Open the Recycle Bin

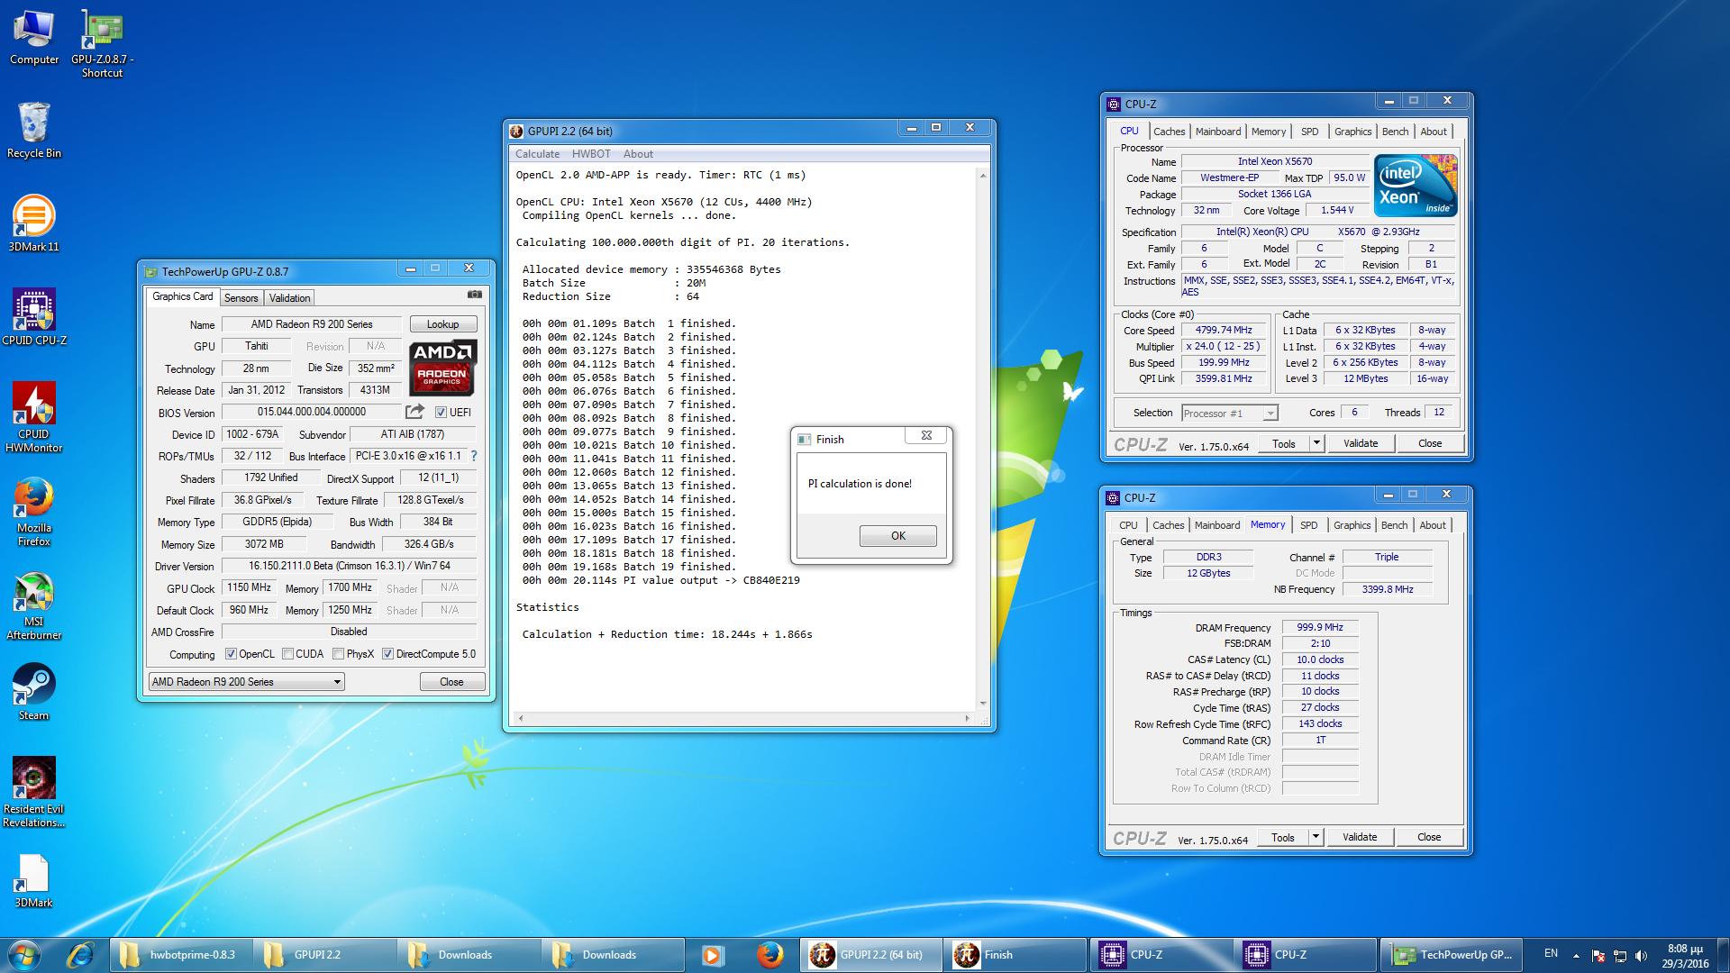(34, 130)
